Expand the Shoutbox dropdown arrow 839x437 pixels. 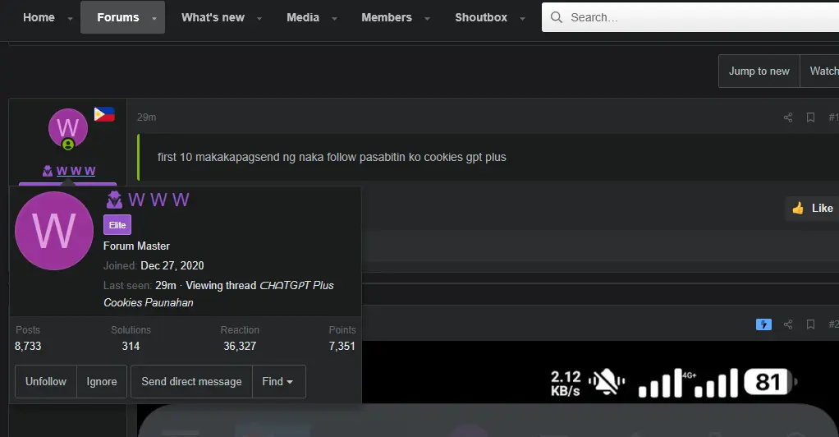(522, 18)
